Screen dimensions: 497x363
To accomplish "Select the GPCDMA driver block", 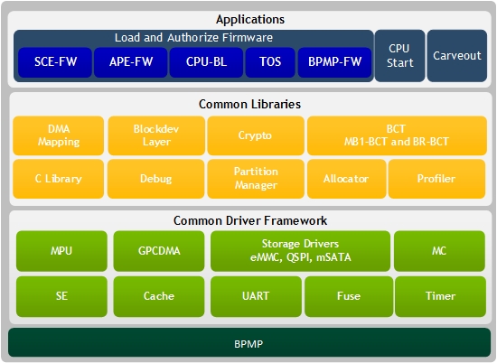I will (x=159, y=251).
